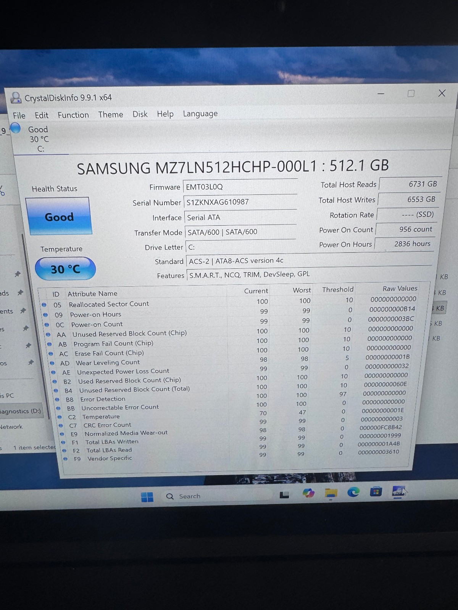This screenshot has height=610, width=458.
Task: Click the CrystalDiskInfo taskbar icon
Action: pyautogui.click(x=399, y=491)
